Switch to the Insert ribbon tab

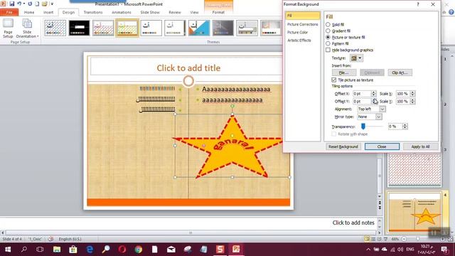pyautogui.click(x=48, y=12)
